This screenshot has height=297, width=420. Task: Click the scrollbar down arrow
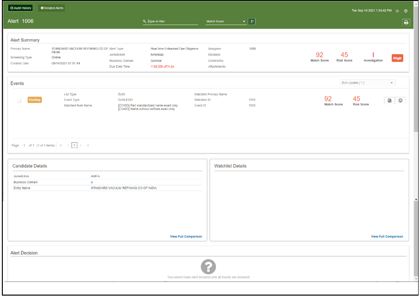point(416,279)
